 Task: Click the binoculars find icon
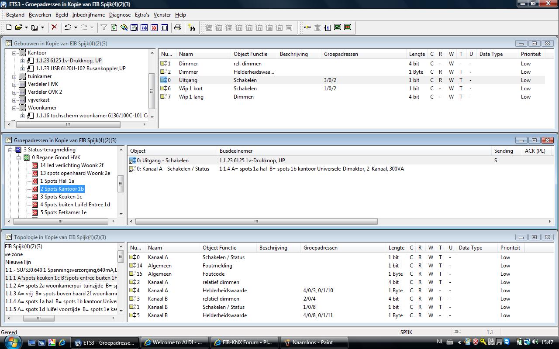191,27
